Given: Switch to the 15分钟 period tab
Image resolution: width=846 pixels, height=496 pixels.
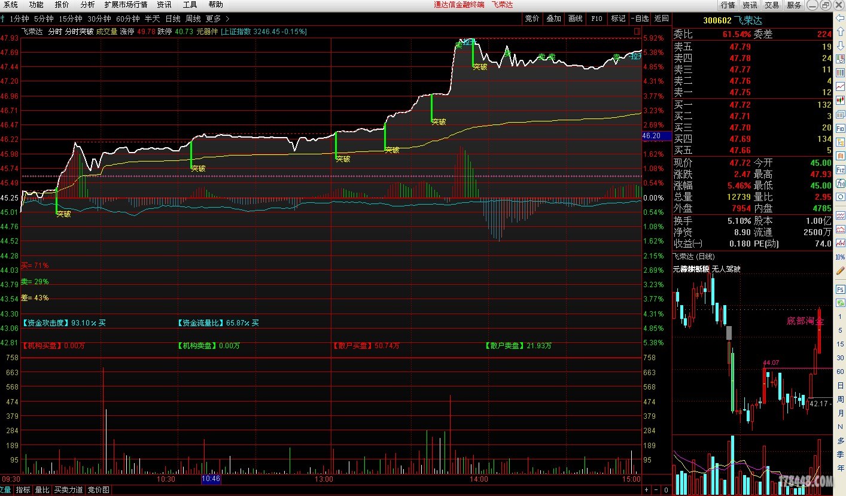Looking at the screenshot, I should 70,19.
